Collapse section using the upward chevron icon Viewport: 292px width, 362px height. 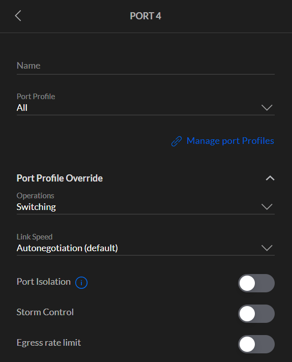point(270,178)
